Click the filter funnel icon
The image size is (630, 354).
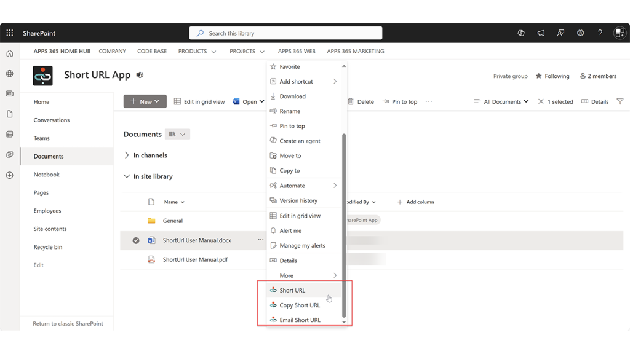(620, 101)
